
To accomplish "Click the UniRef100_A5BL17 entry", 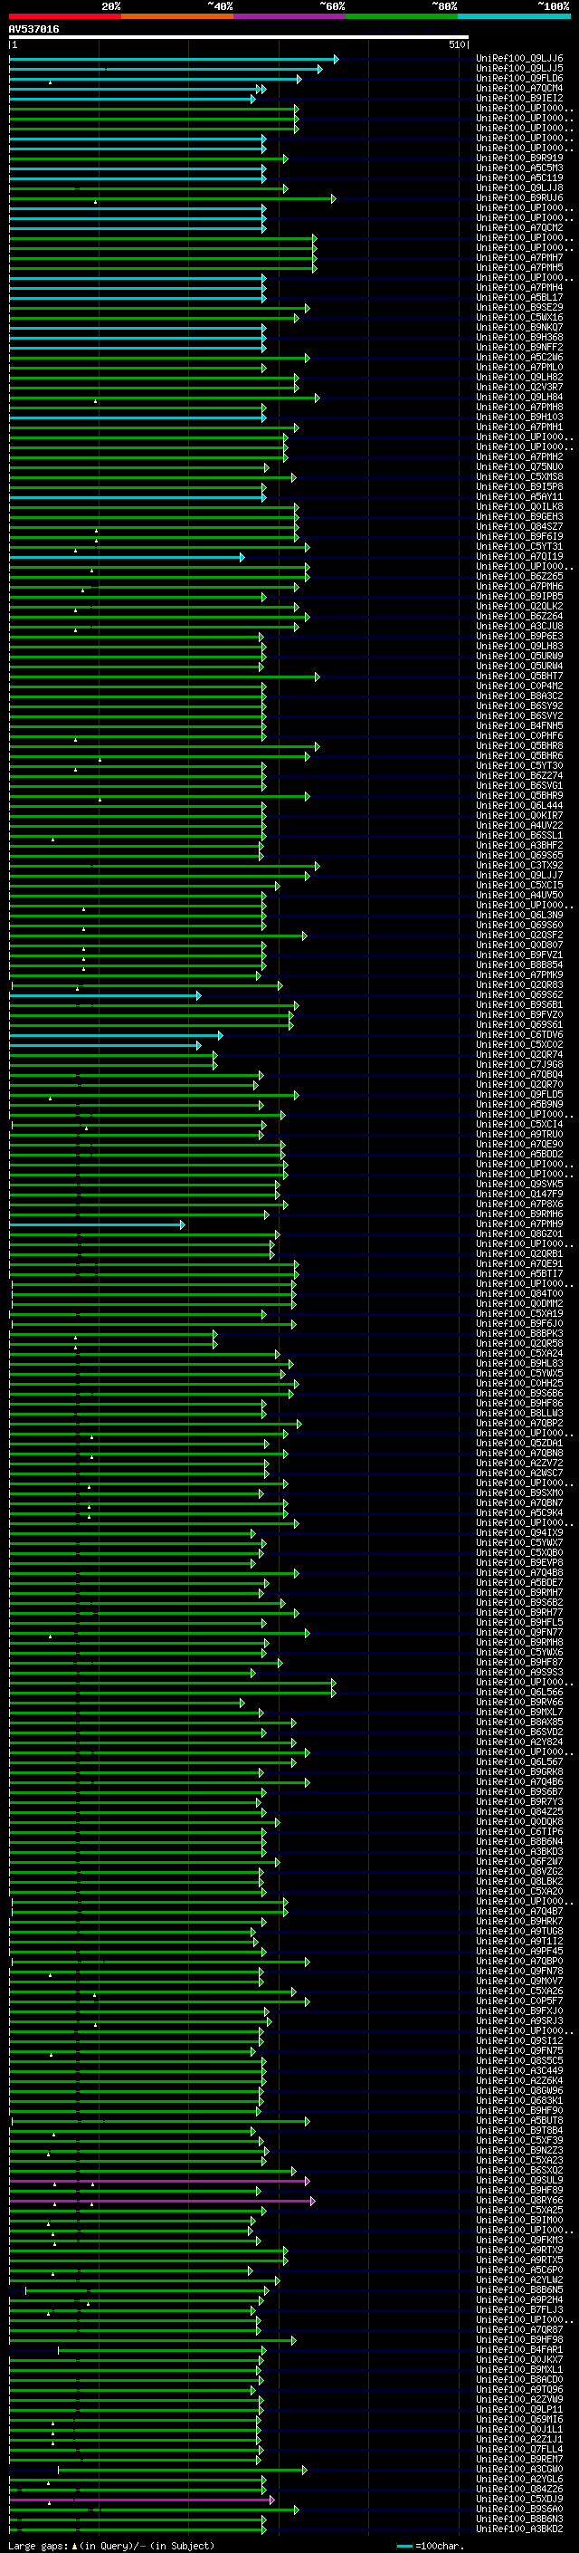I will (x=519, y=298).
